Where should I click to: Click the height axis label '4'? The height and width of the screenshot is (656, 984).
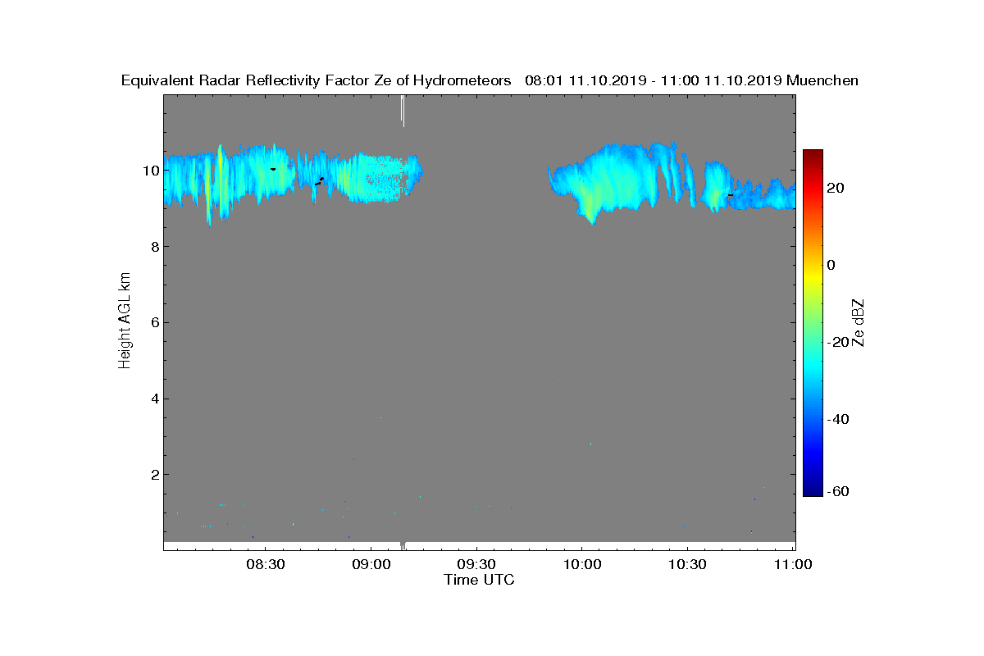153,399
